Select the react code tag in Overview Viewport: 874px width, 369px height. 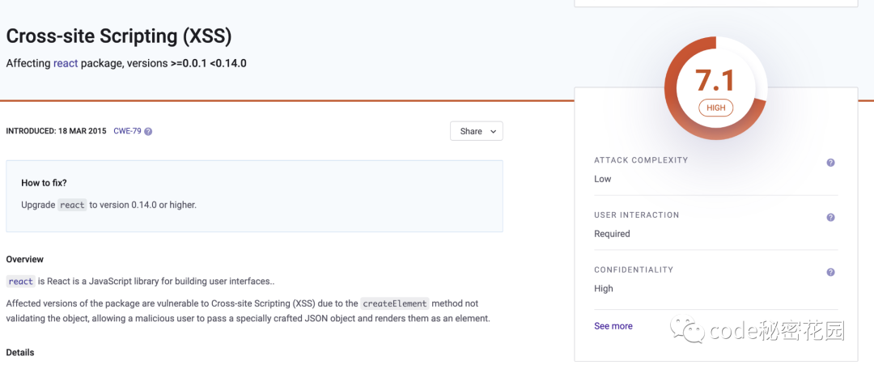coord(21,282)
